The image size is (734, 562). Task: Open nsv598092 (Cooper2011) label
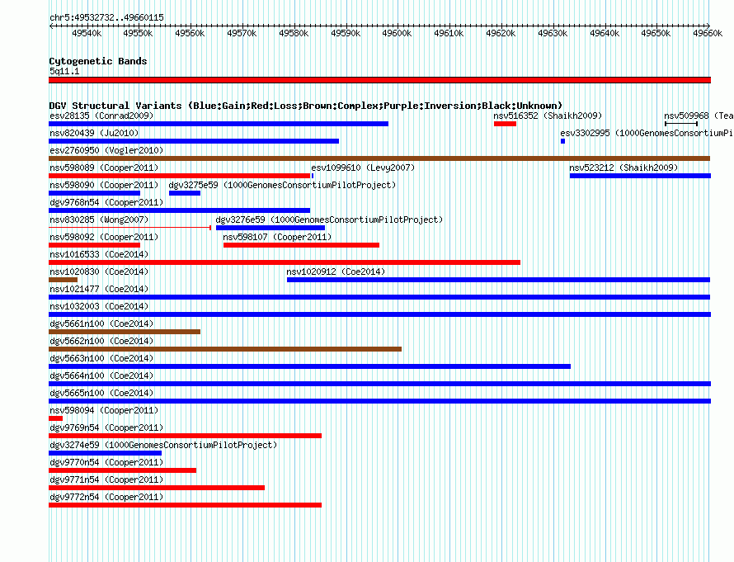104,237
